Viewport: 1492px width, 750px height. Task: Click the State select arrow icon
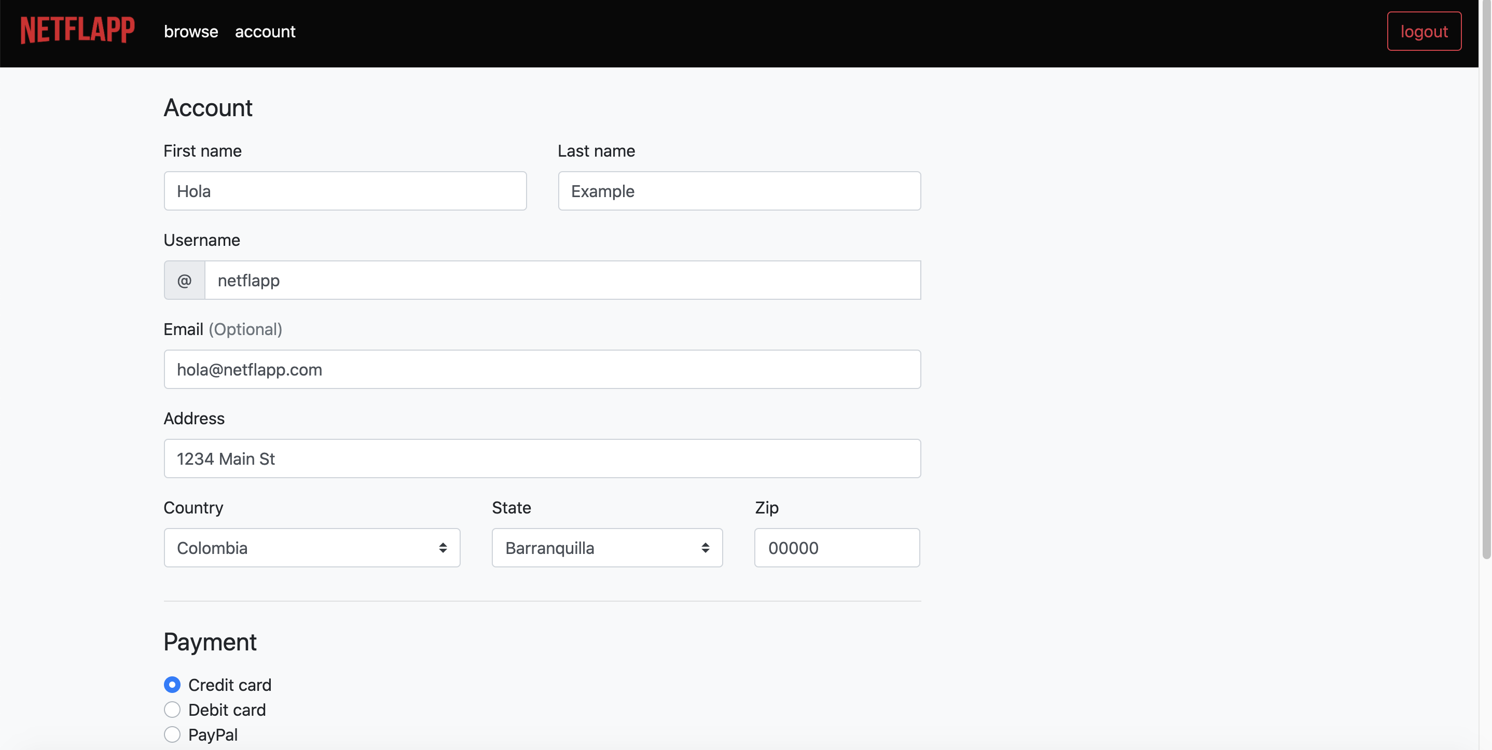(705, 548)
